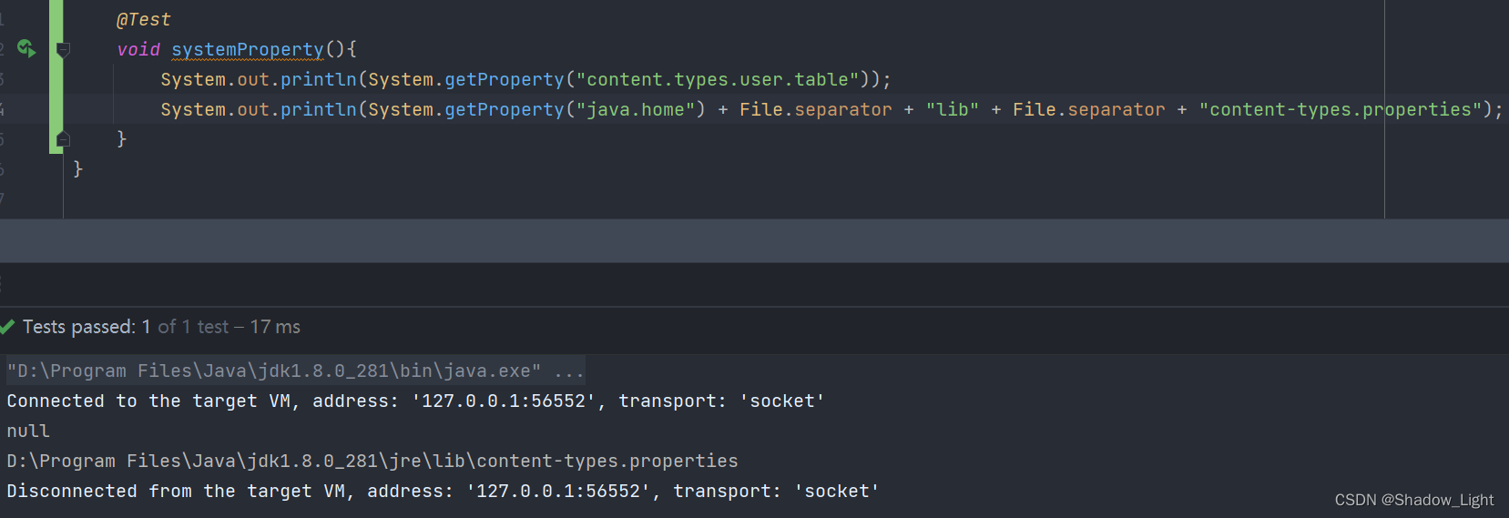Collapse the systemProperty method fold marker

tap(63, 49)
